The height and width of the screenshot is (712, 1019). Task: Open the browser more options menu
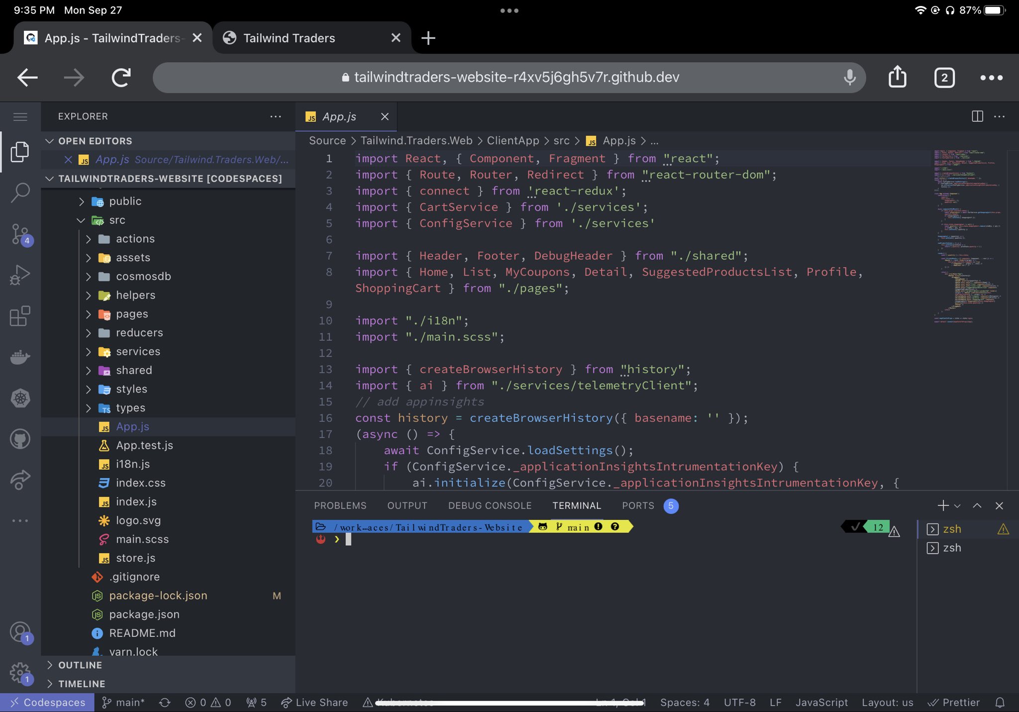(x=991, y=78)
